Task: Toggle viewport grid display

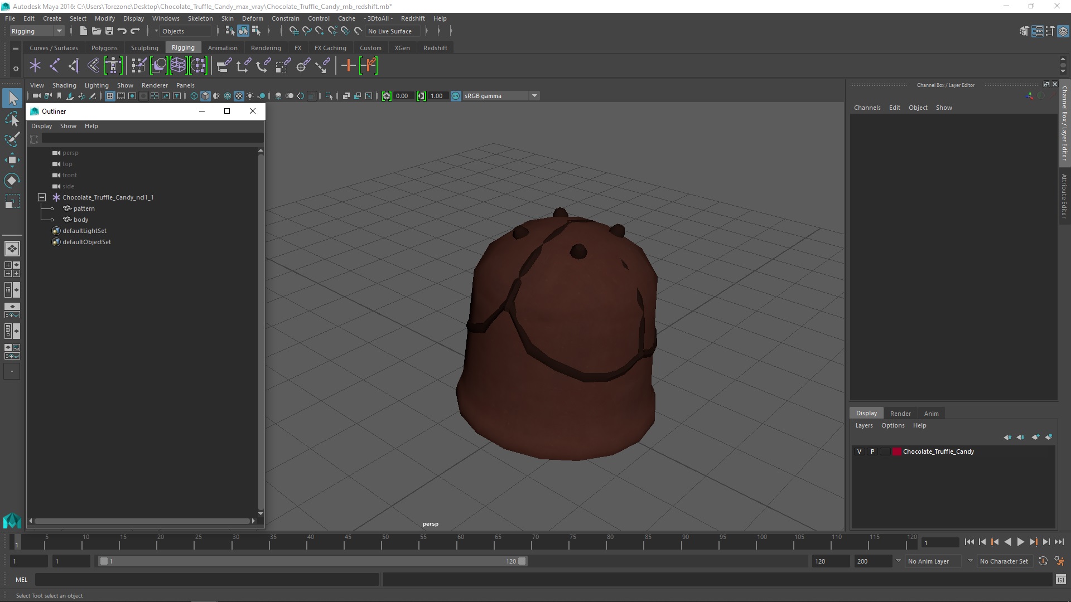Action: point(110,96)
